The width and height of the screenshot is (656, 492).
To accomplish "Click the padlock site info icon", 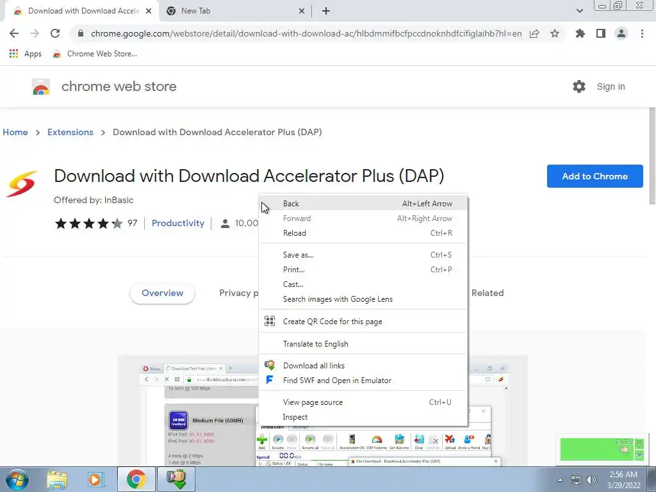I will tap(81, 33).
